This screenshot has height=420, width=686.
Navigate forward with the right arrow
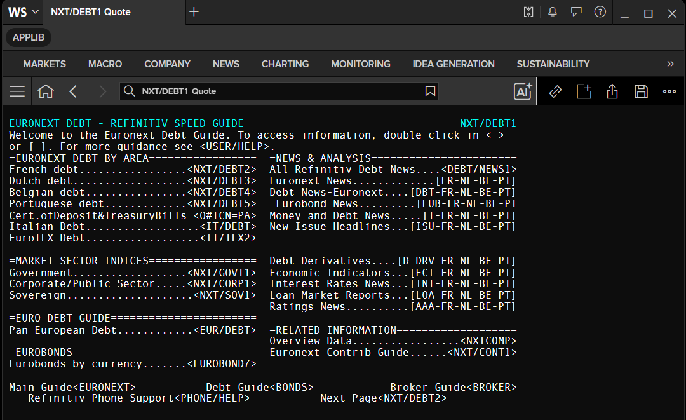click(x=102, y=91)
